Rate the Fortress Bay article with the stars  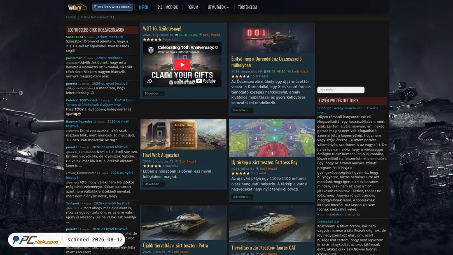point(241,173)
